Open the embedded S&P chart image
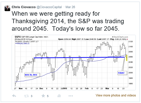 74,63
